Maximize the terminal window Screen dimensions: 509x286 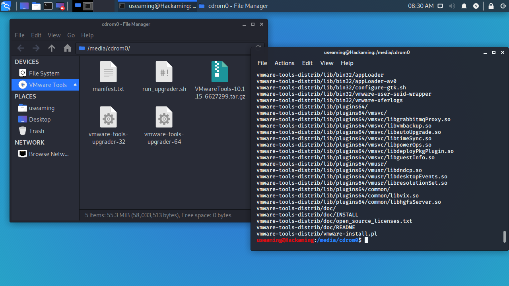[x=494, y=52]
